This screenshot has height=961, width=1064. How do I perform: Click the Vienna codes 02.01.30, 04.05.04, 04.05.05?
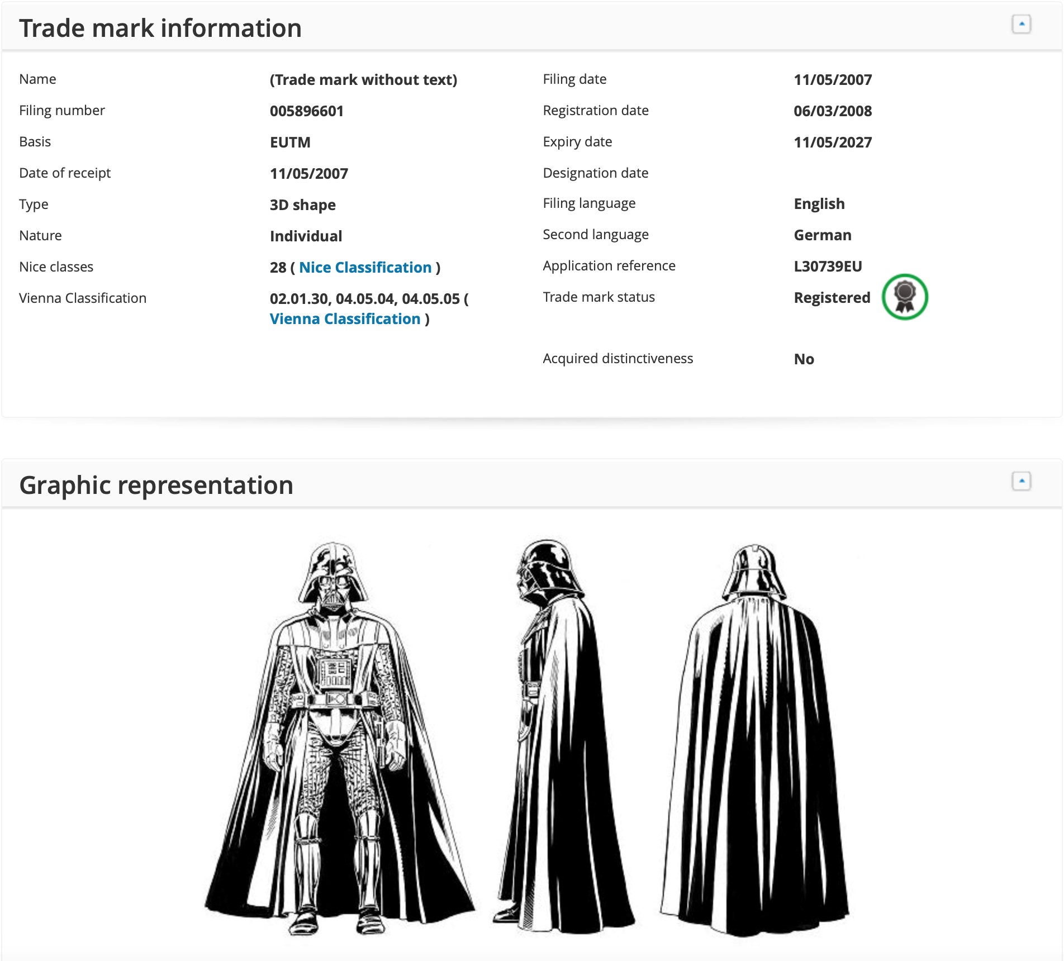tap(364, 299)
